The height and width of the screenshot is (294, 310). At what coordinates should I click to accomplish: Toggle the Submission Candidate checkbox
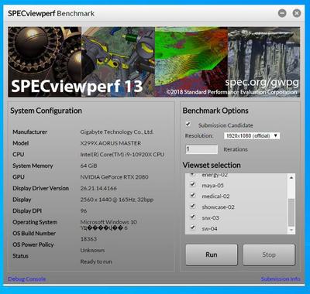pos(188,125)
